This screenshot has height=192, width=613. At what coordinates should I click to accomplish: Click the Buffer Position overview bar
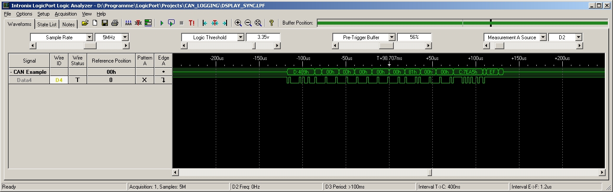click(463, 23)
